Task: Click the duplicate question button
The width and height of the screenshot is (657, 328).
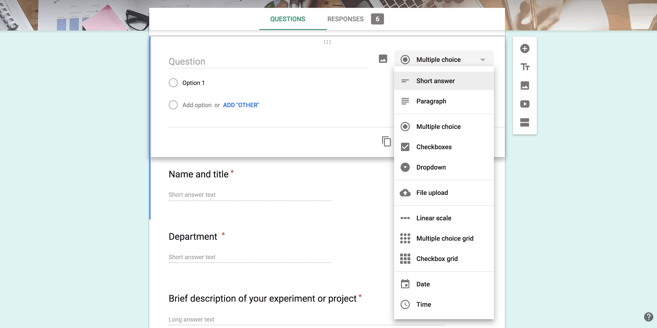Action: tap(386, 141)
